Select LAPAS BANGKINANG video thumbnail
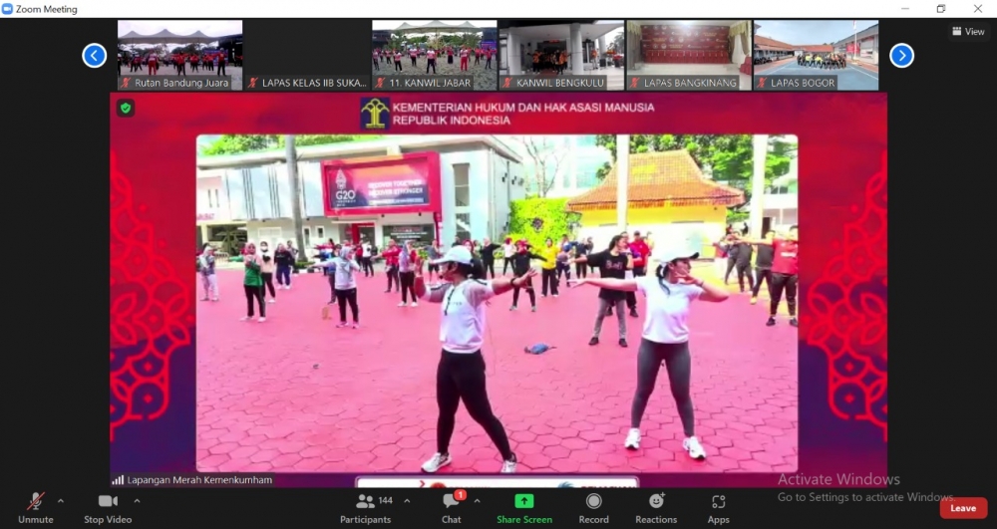The width and height of the screenshot is (997, 529). [689, 55]
